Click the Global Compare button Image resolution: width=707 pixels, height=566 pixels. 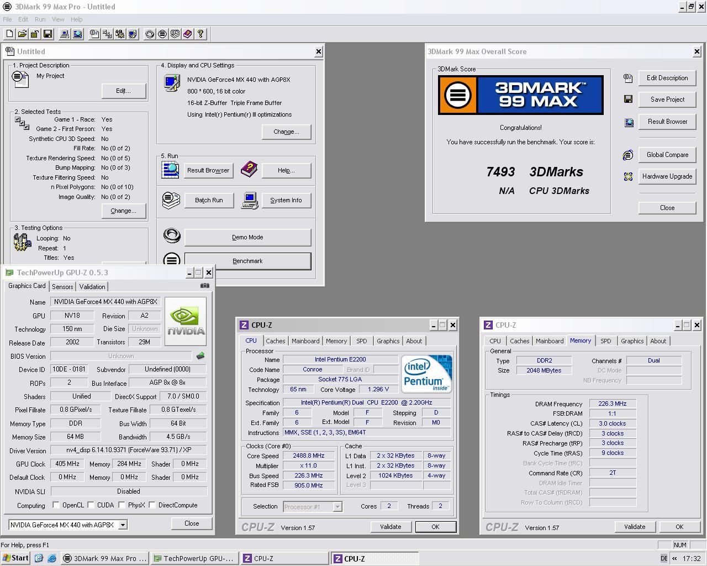[667, 155]
